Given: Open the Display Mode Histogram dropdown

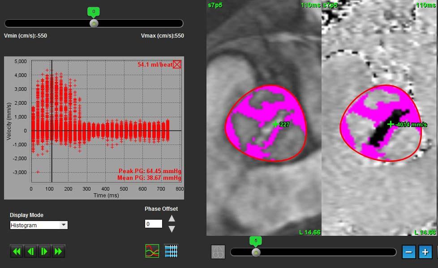Looking at the screenshot, I should point(39,225).
